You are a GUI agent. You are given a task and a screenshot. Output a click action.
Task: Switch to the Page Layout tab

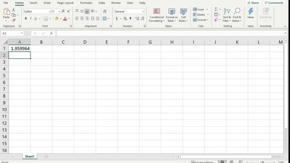[x=65, y=3]
